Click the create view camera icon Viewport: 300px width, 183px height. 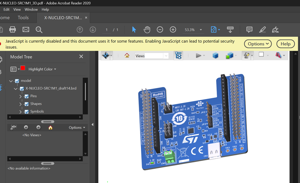click(x=14, y=127)
